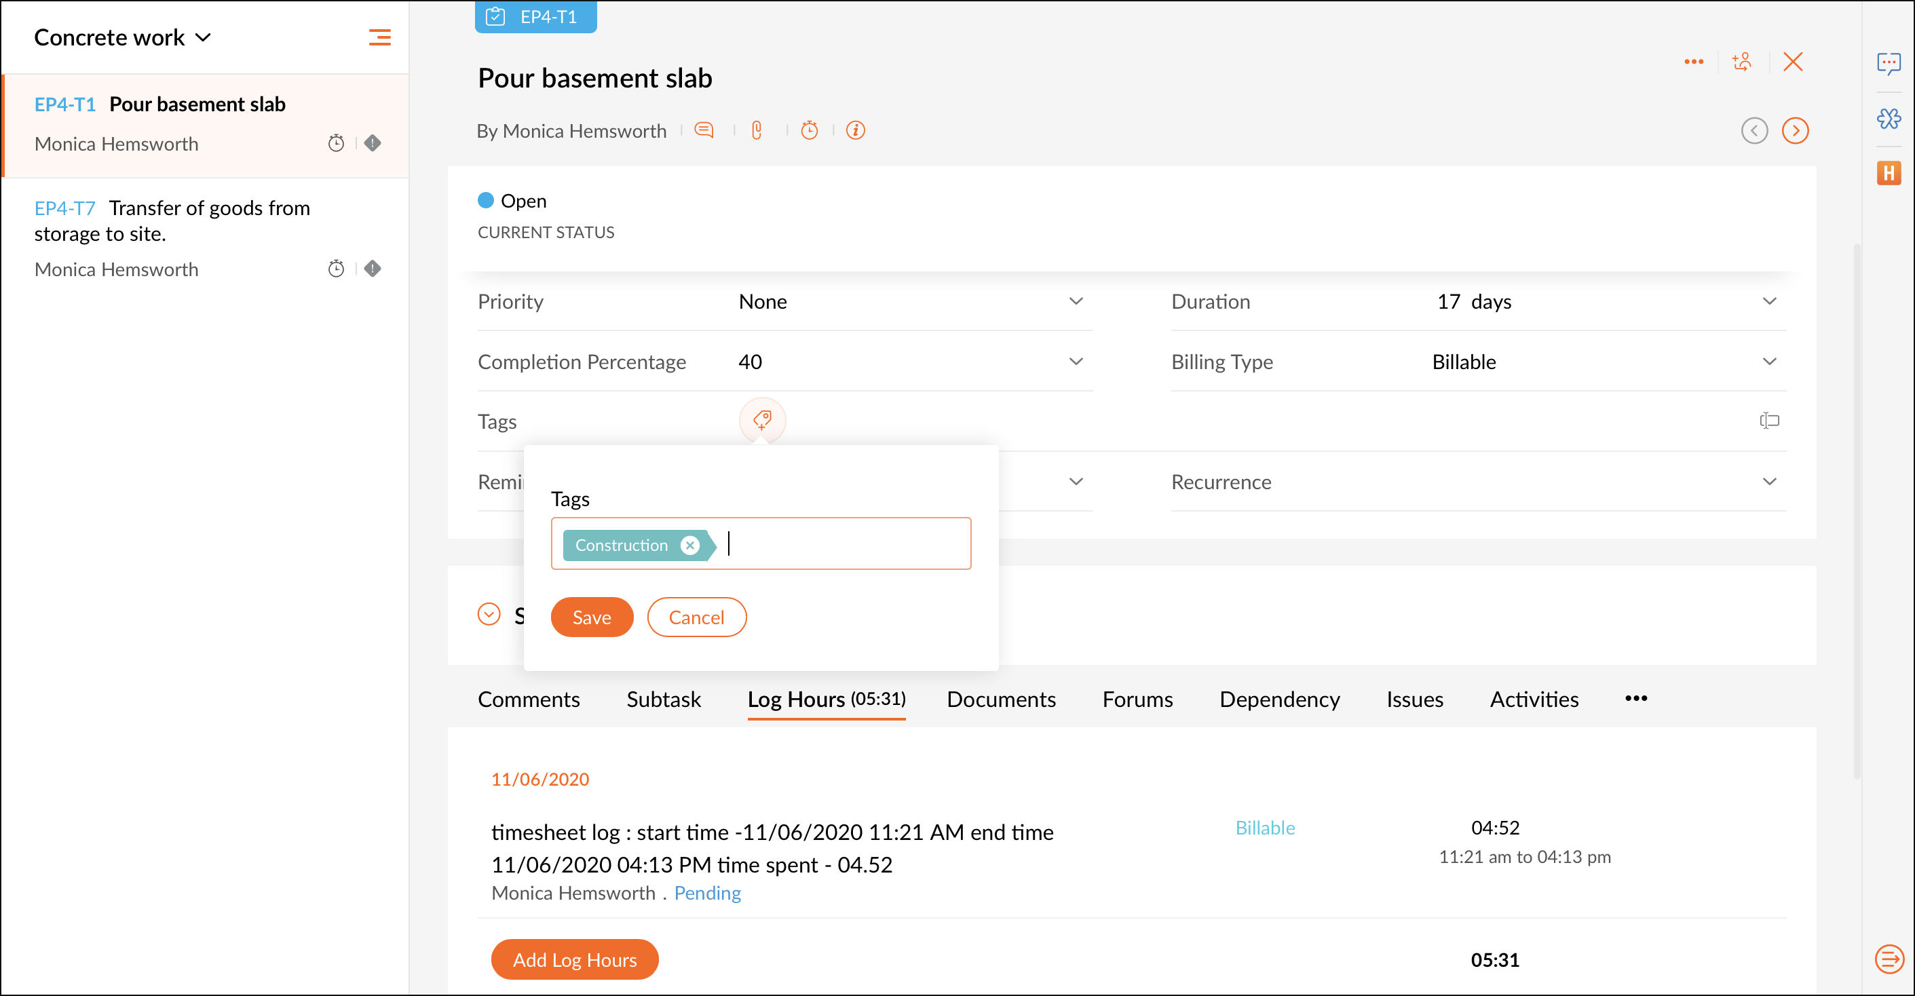Switch to the Dependency tab
This screenshot has width=1915, height=996.
coord(1278,699)
